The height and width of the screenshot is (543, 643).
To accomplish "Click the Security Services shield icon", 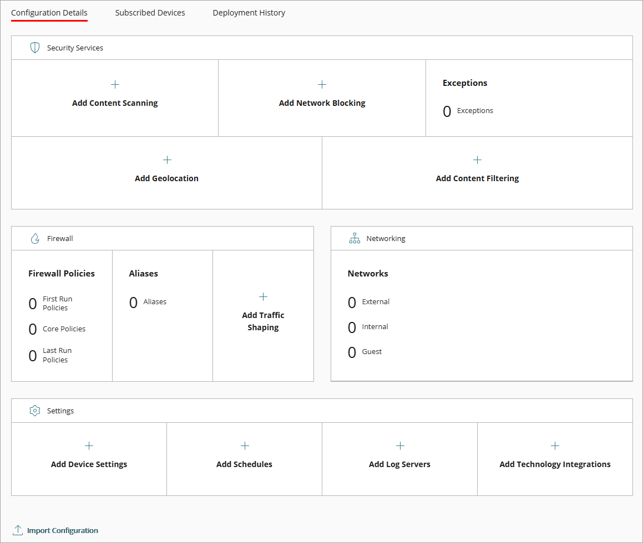I will (35, 47).
